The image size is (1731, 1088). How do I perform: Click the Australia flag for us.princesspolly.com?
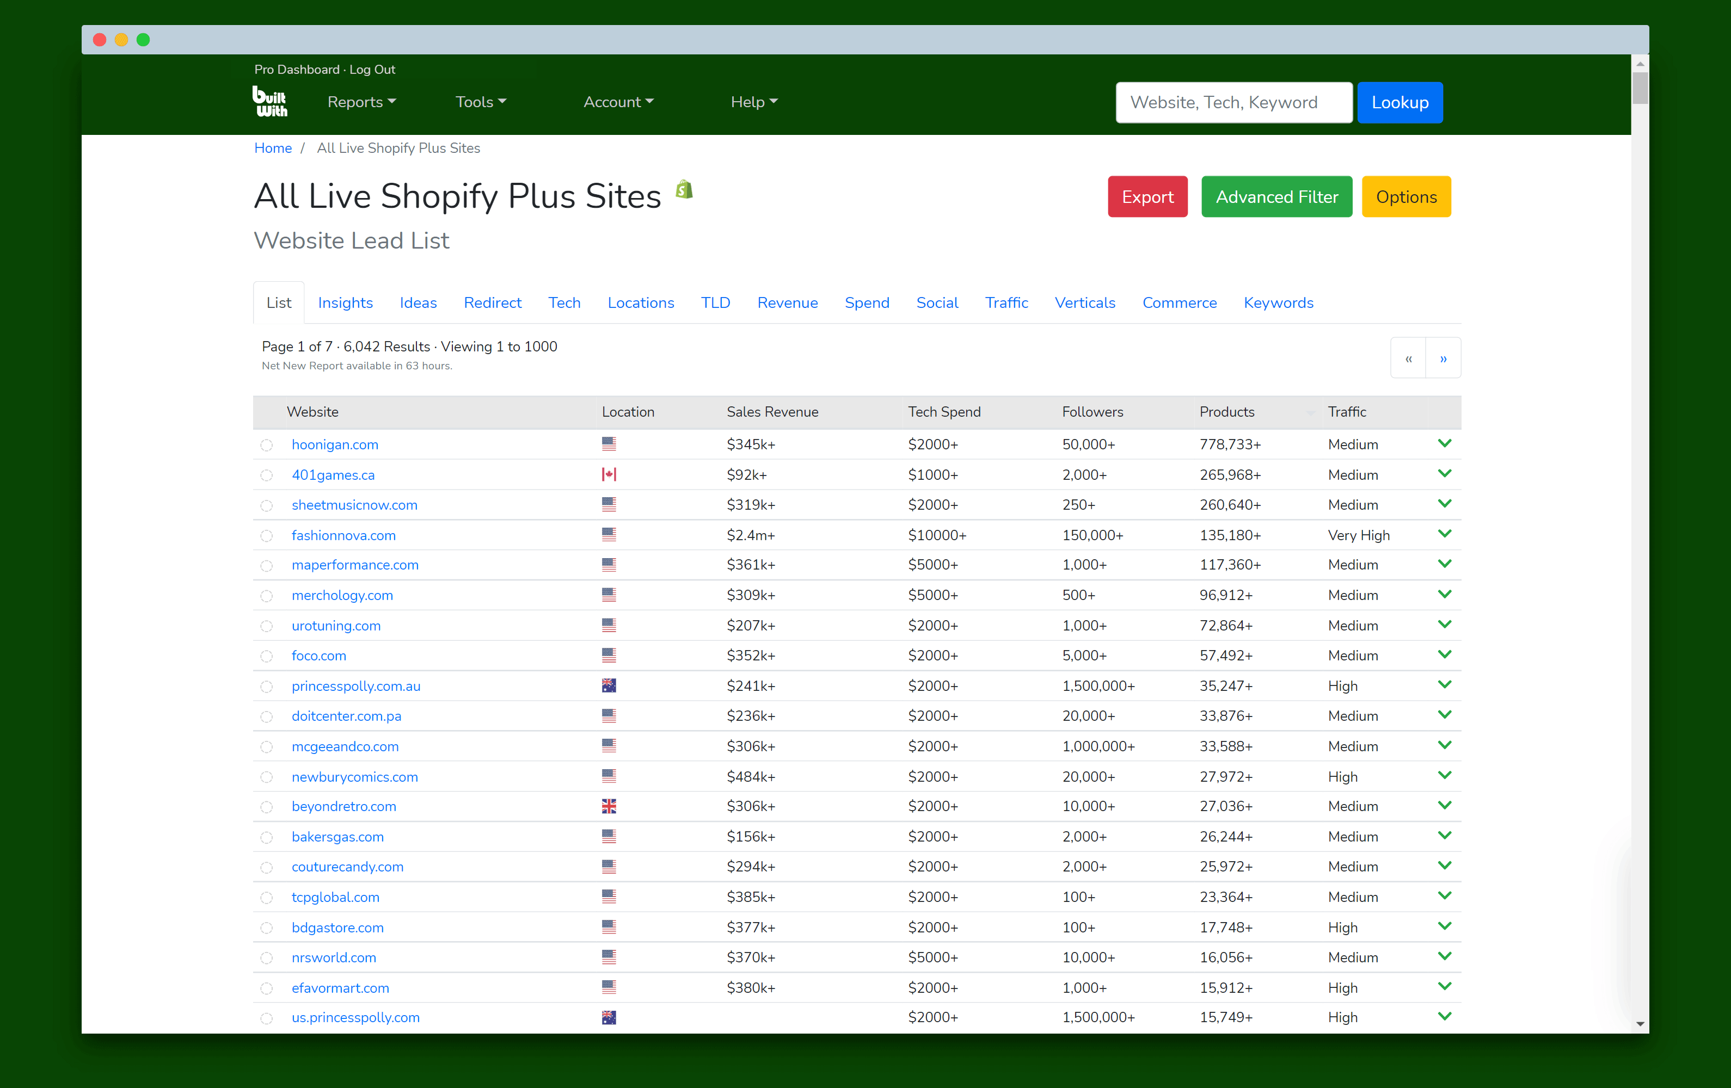(x=609, y=1018)
